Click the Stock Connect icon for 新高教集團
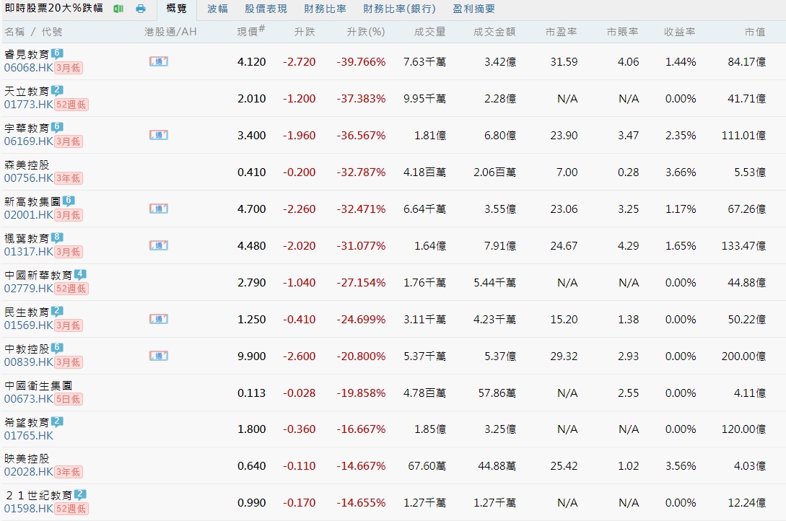This screenshot has width=786, height=521. point(158,209)
